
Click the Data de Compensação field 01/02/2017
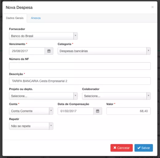(x=76, y=111)
